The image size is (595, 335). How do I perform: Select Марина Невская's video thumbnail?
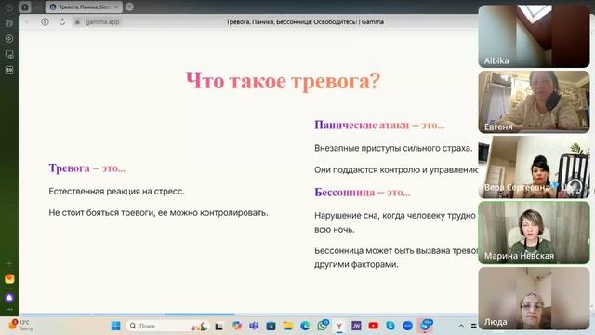pos(534,233)
